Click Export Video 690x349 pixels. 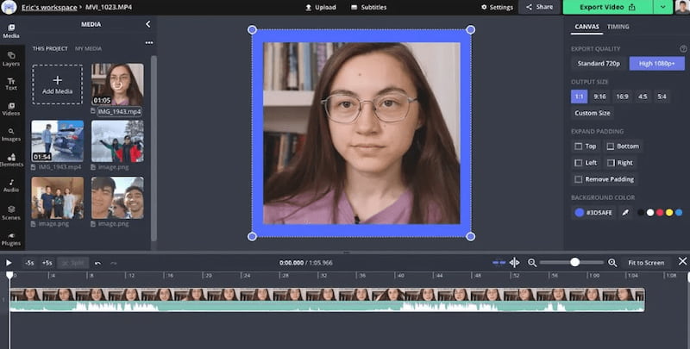coord(608,7)
